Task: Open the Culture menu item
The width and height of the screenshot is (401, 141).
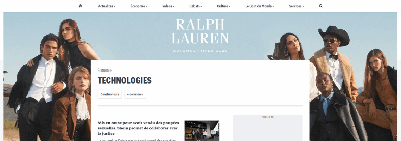Action: click(223, 6)
